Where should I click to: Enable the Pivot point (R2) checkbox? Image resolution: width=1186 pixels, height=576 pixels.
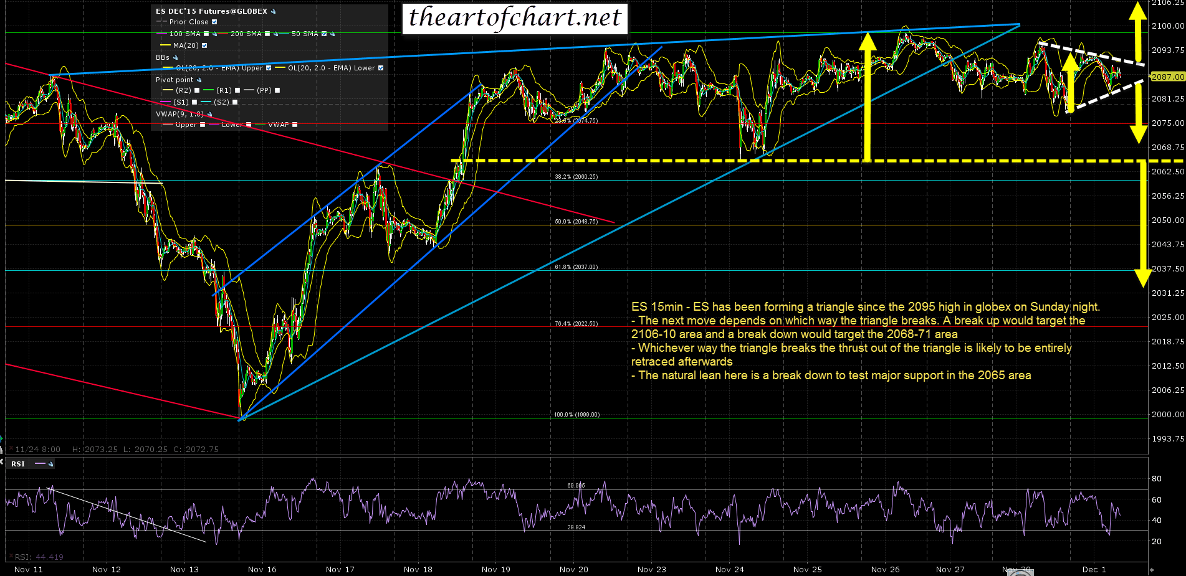[197, 90]
